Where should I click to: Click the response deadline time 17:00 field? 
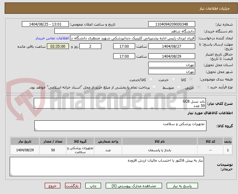124,46
